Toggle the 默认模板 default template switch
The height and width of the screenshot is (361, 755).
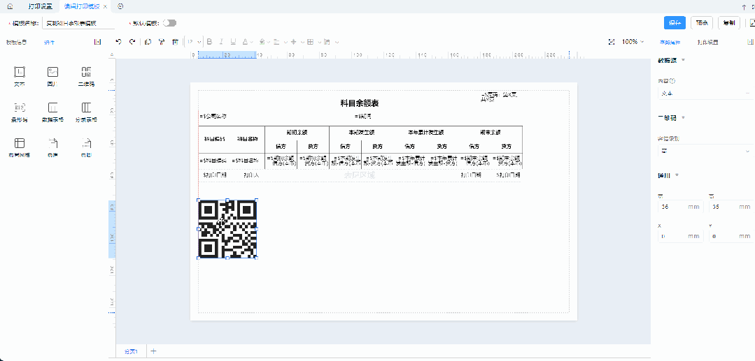(x=169, y=23)
